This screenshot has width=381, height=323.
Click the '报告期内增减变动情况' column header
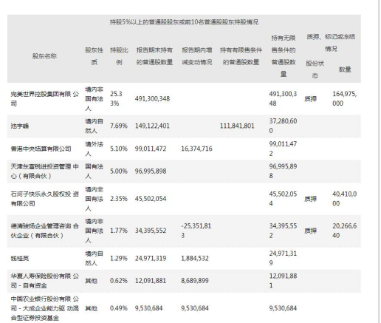tap(197, 56)
